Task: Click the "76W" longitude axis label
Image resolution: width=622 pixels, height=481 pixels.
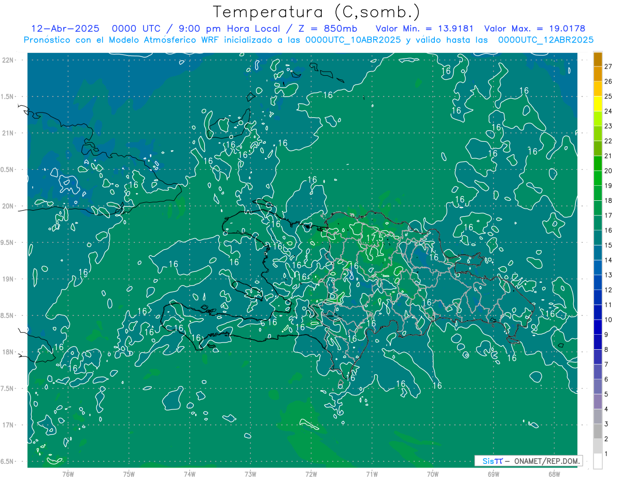Action: [68, 474]
